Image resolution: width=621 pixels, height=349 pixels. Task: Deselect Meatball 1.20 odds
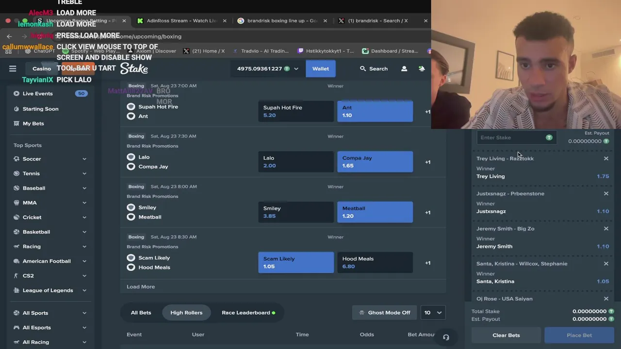375,212
